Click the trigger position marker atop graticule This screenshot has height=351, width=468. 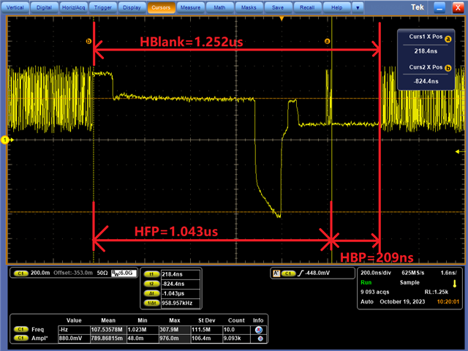point(282,19)
